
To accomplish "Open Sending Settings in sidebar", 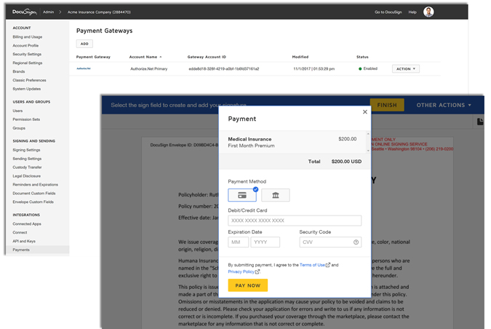I will (27, 159).
